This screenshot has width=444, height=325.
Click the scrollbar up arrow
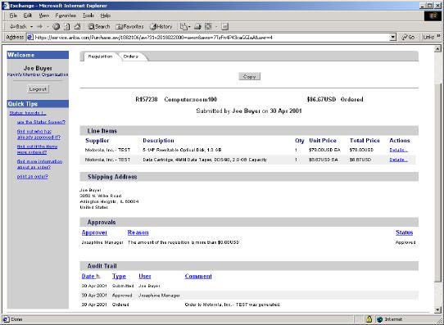[x=437, y=48]
